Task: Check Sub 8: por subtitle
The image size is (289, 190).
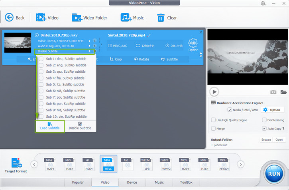Action: 41,104
